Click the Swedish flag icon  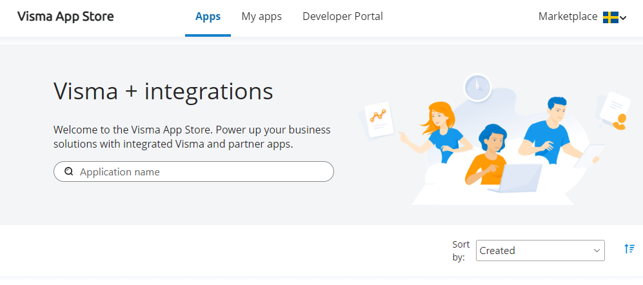click(x=611, y=17)
